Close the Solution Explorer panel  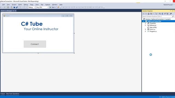(174, 11)
